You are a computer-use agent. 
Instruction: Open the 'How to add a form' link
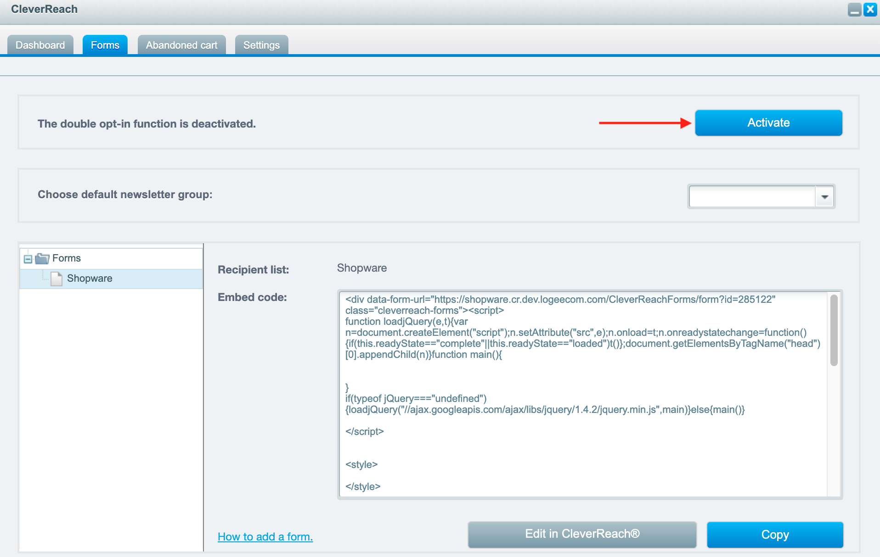[x=265, y=537]
